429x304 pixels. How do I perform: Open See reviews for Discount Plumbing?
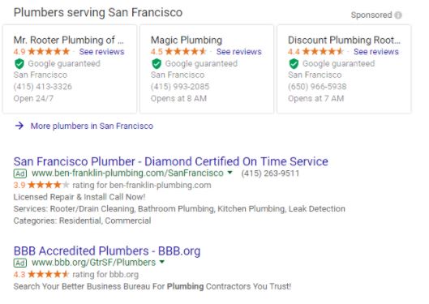(376, 51)
